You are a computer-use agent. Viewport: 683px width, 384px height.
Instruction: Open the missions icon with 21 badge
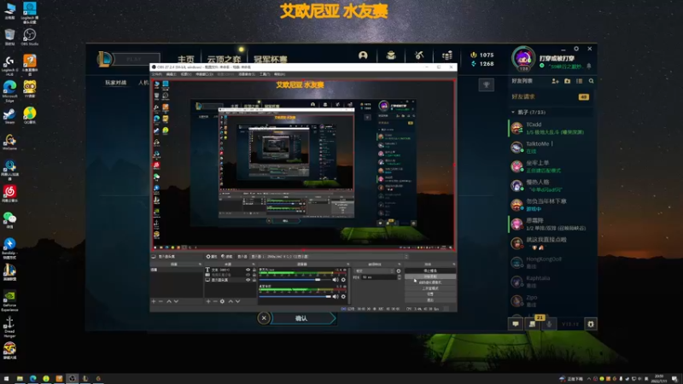532,324
